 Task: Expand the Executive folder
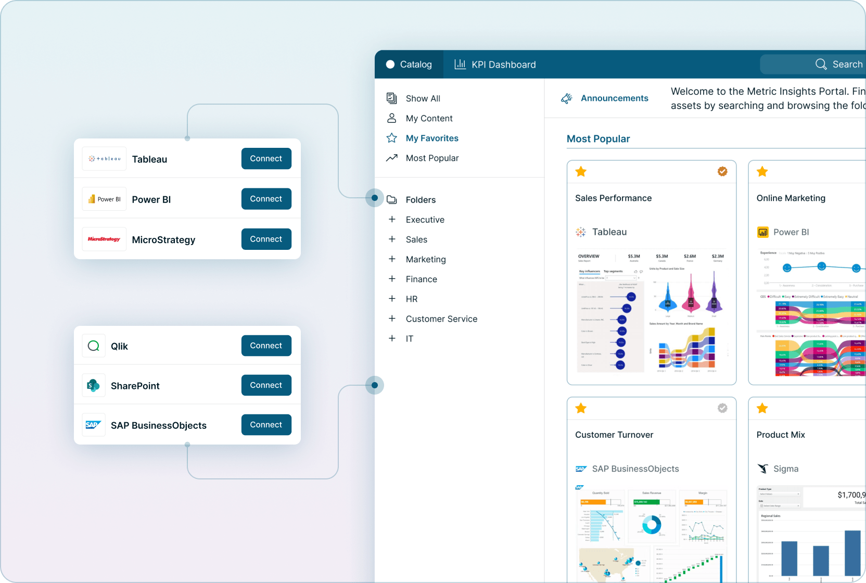[x=392, y=219]
